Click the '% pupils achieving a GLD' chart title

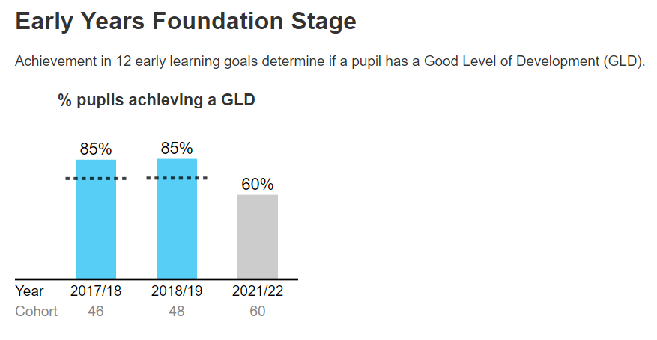coord(157,100)
